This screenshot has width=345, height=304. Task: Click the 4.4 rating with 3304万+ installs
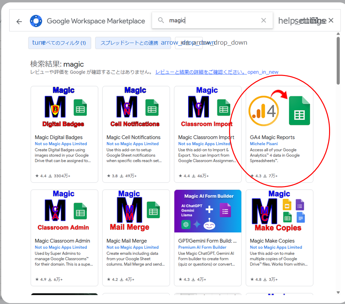[53, 176]
